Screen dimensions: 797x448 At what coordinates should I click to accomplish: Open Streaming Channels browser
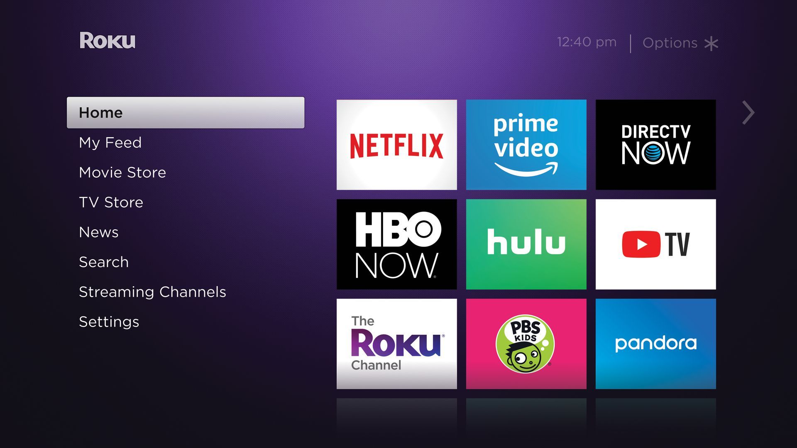(x=152, y=290)
